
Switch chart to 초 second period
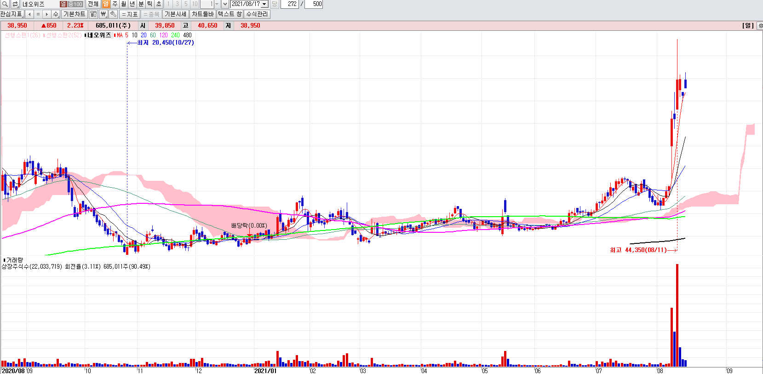[x=159, y=4]
